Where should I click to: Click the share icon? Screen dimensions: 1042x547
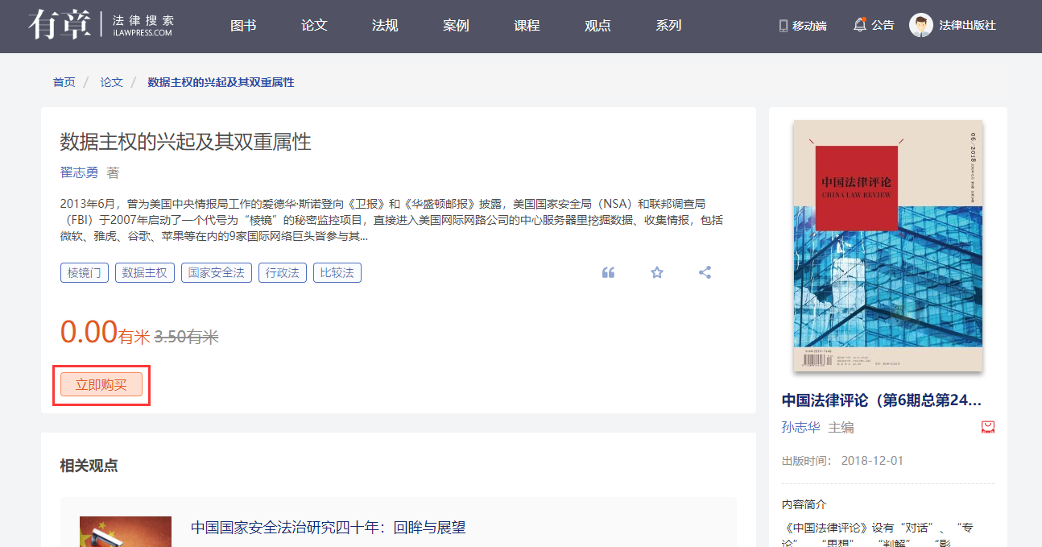pos(705,272)
